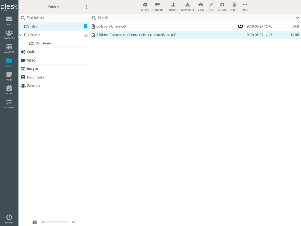Image resolution: width=301 pixels, height=226 pixels.
Task: Open the Mail section
Action: click(x=9, y=21)
